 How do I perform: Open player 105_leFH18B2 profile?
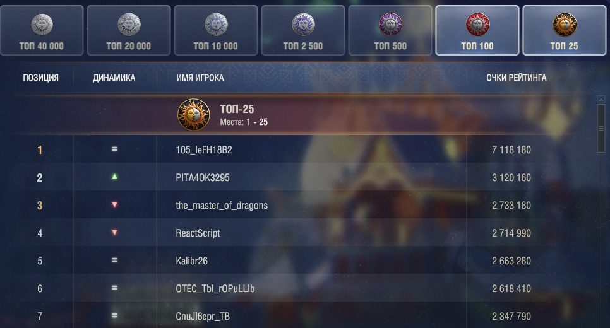point(204,149)
